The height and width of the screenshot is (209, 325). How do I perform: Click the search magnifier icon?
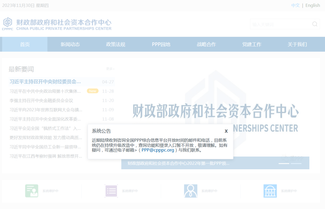point(315,24)
